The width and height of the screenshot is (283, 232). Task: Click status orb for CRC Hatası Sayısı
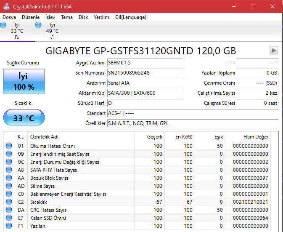(x=9, y=210)
